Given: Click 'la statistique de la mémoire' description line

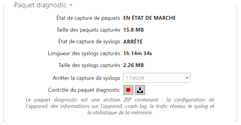Looking at the screenshot, I should tap(120, 113).
